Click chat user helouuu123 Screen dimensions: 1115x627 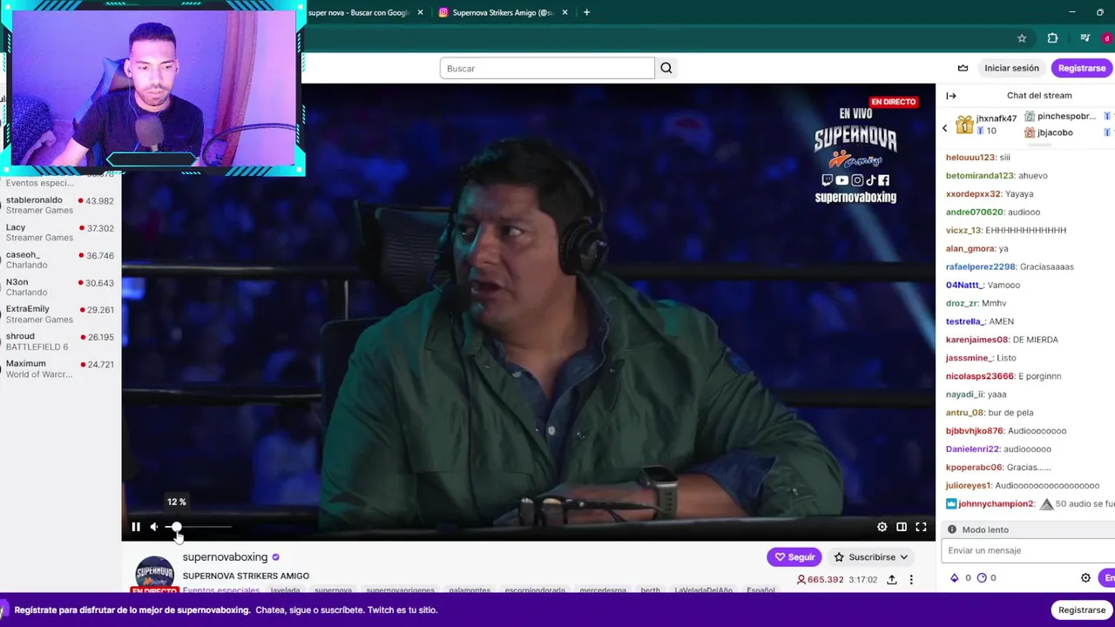(x=970, y=157)
